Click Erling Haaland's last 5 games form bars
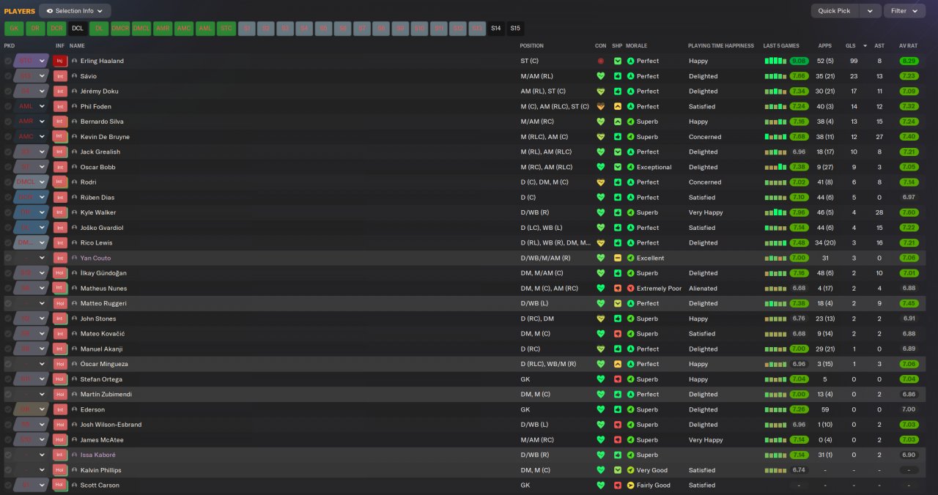This screenshot has width=938, height=495. [x=775, y=62]
